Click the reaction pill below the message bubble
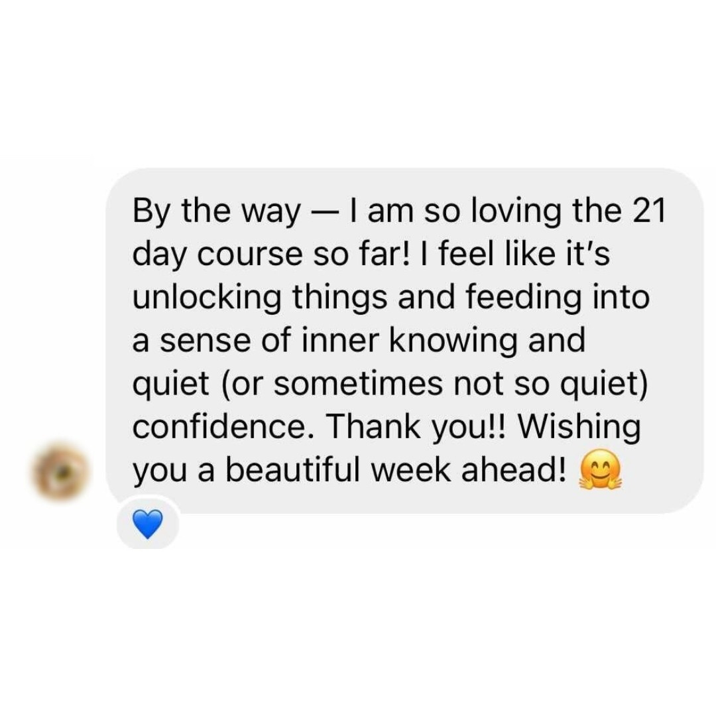This screenshot has height=716, width=716. (x=147, y=524)
